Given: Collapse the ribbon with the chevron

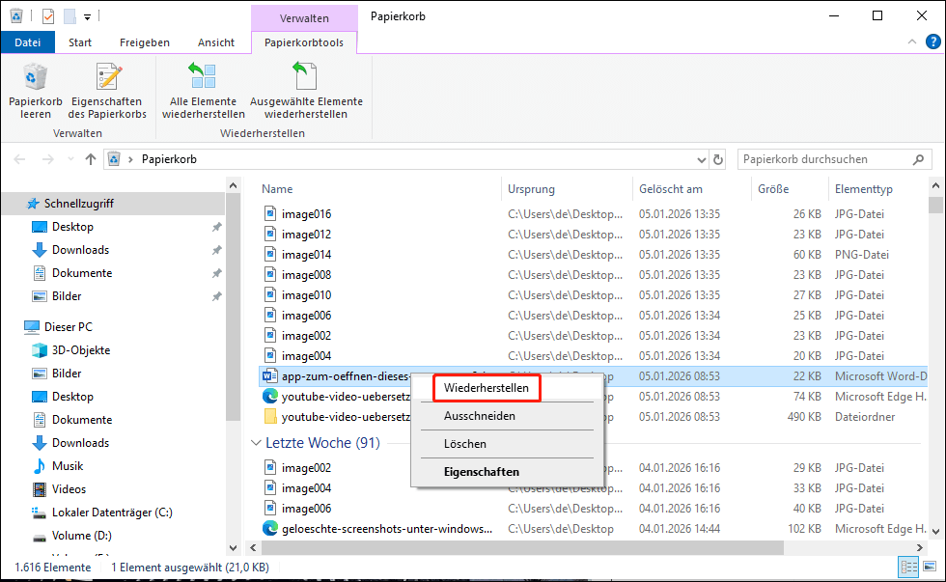Looking at the screenshot, I should pos(911,42).
